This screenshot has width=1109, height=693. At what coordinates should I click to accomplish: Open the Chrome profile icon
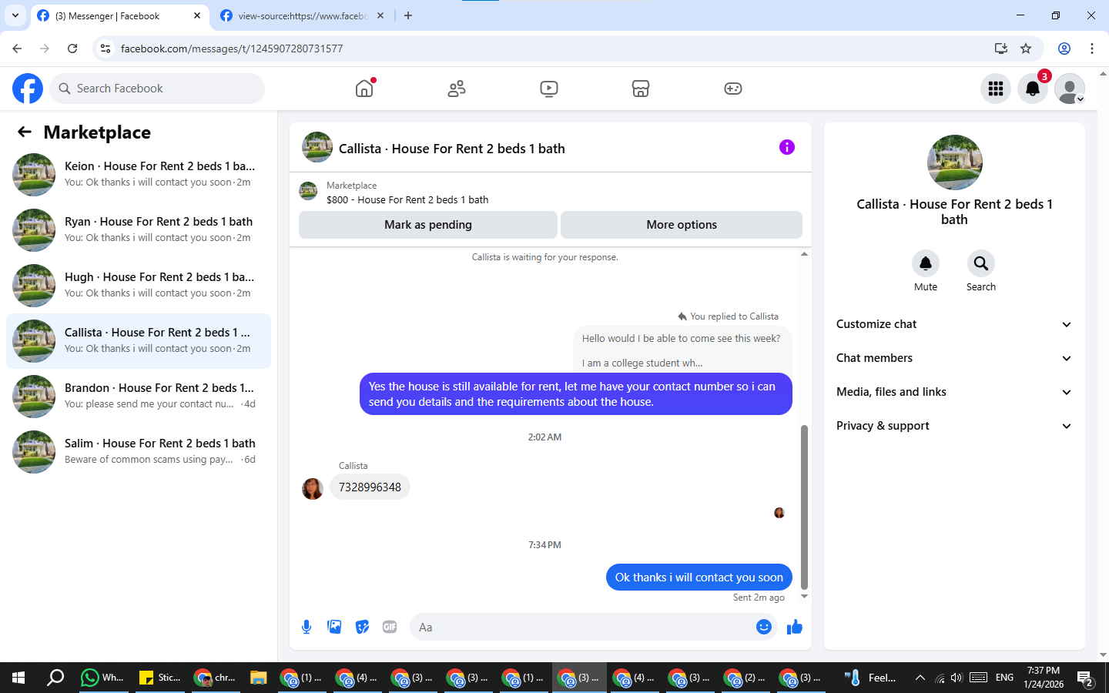coord(1064,49)
